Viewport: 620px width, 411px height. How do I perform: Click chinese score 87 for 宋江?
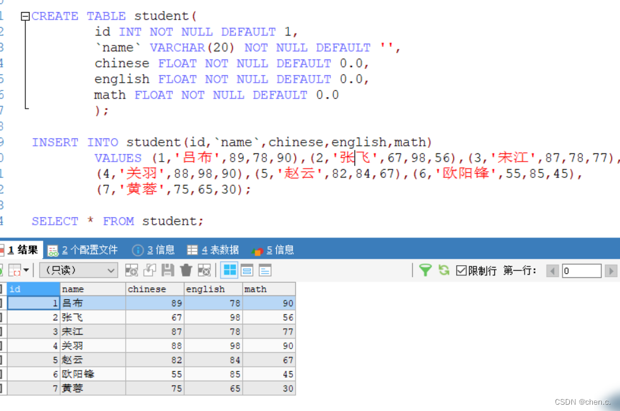[155, 331]
